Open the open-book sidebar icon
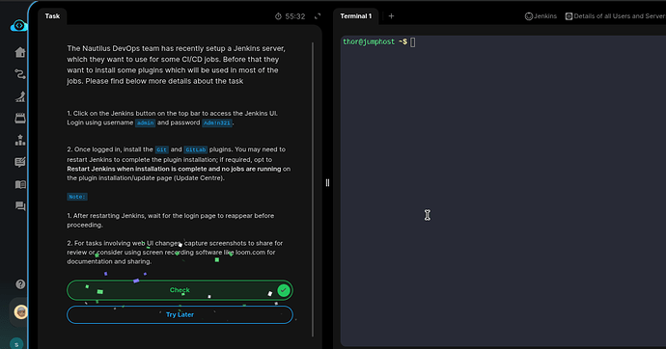The width and height of the screenshot is (666, 349). [20, 184]
